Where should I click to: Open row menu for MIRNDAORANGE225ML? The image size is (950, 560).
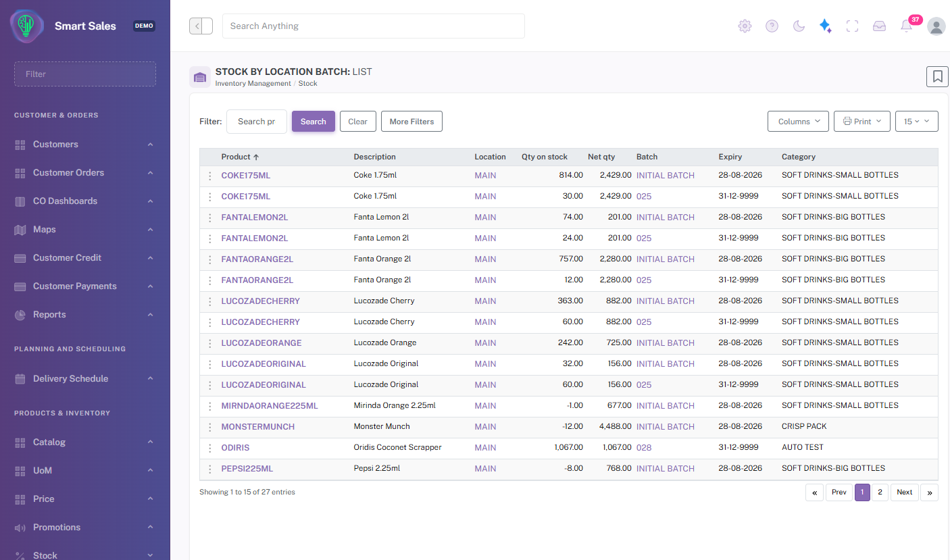(210, 406)
